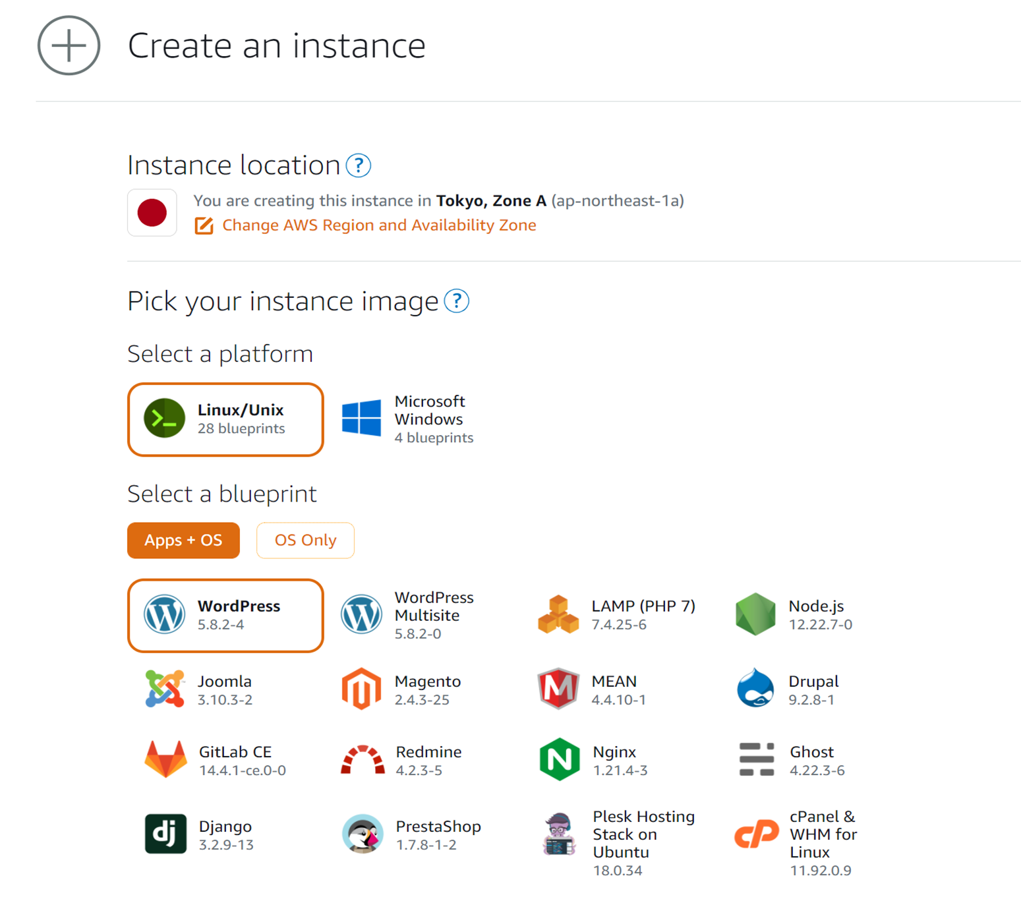Click the WordPress Multisite name text

[x=434, y=606]
